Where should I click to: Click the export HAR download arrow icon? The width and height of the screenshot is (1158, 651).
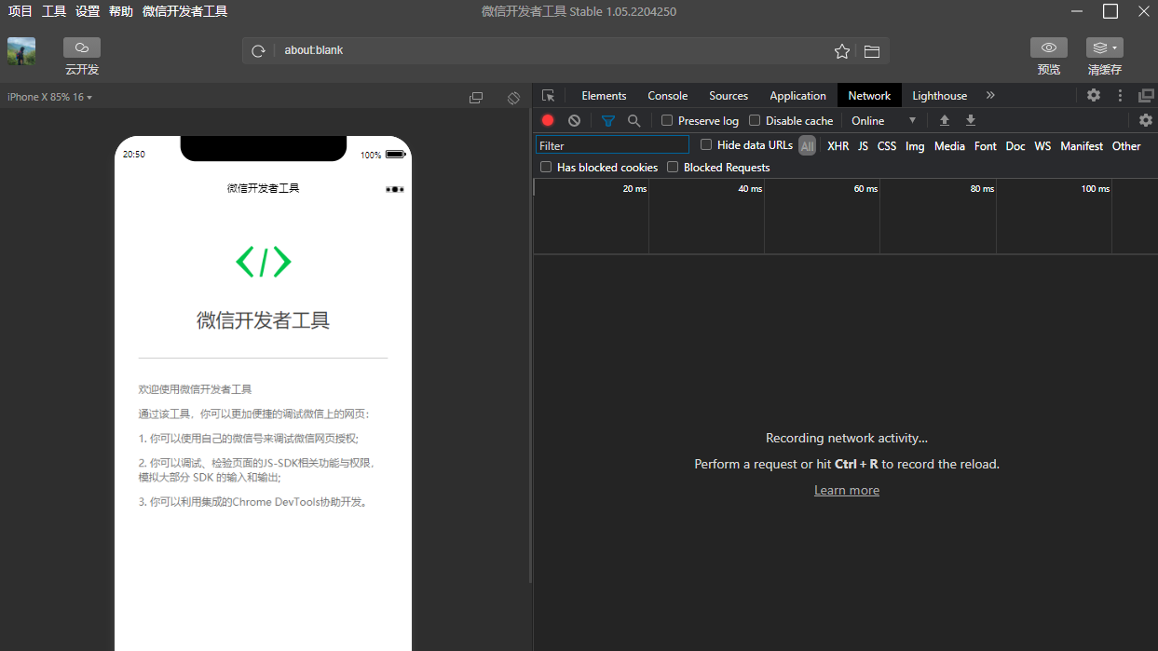[x=970, y=120]
